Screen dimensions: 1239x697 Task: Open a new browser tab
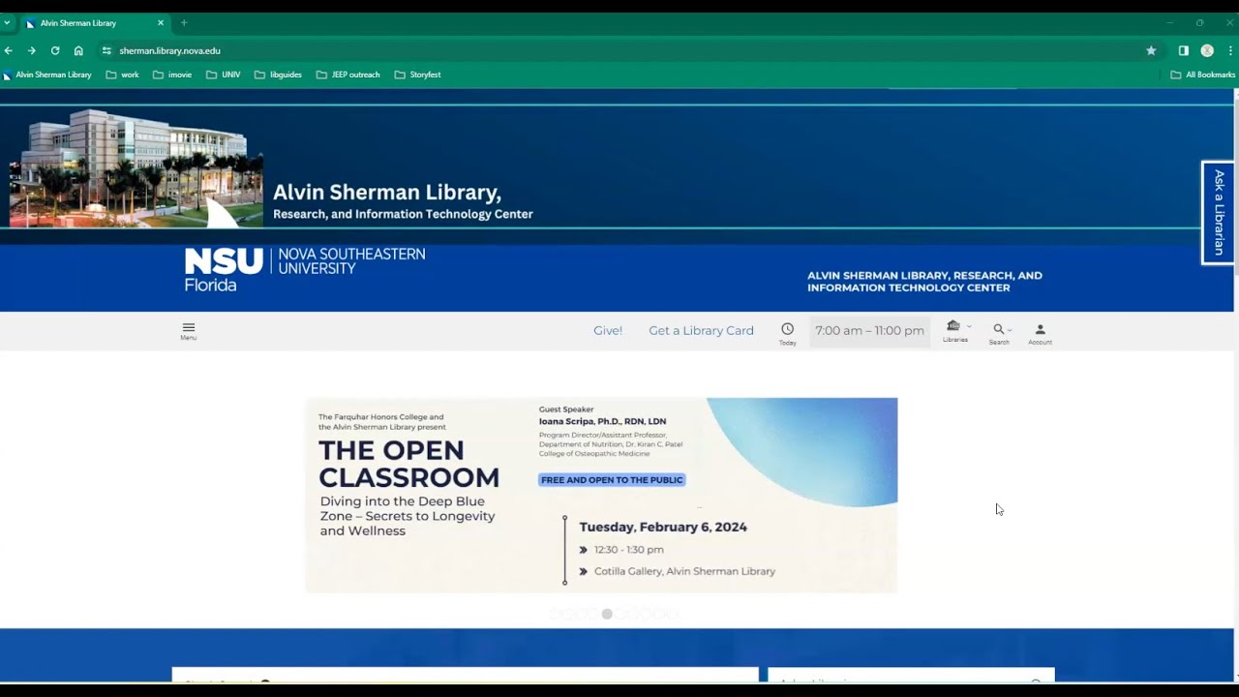click(184, 22)
